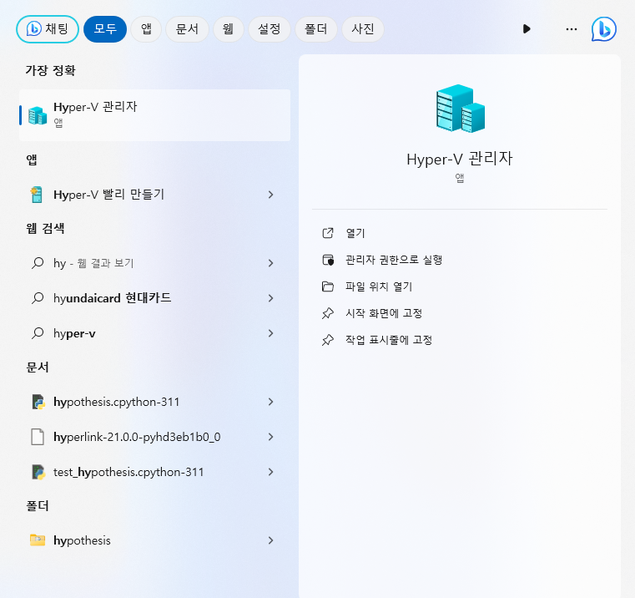Click the search icon beside hy - 웹 결과 보기
635x598 pixels.
[x=38, y=263]
